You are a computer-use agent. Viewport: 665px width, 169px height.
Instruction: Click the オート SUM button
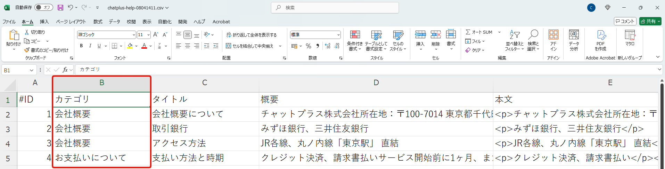point(479,32)
